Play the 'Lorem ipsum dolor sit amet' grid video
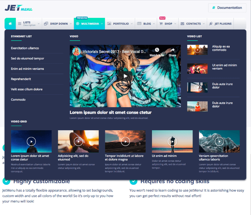 31,142
